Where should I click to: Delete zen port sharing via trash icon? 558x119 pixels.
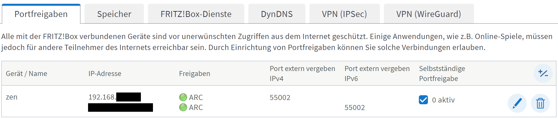[540, 103]
